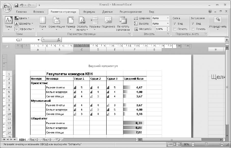Viewport: 231px width, 148px height.
Task: Click the Save icon in quick access toolbar
Action: coord(17,6)
